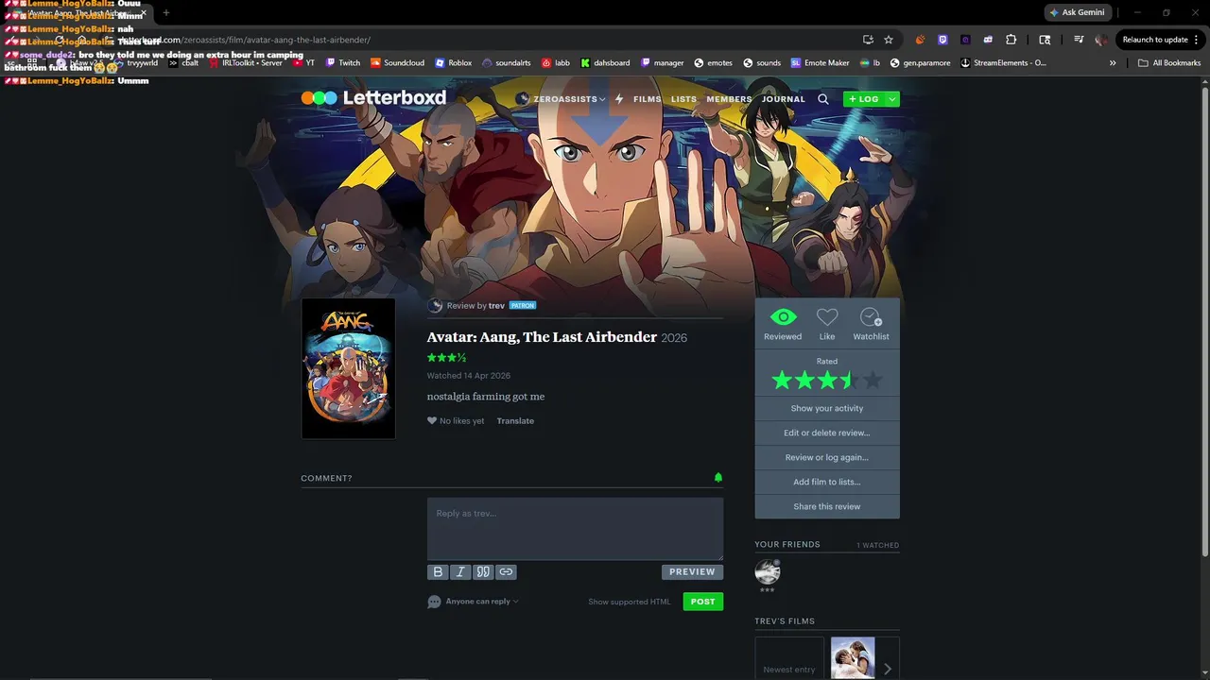Focus the Reply as trev text box
Image resolution: width=1210 pixels, height=680 pixels.
coord(575,529)
